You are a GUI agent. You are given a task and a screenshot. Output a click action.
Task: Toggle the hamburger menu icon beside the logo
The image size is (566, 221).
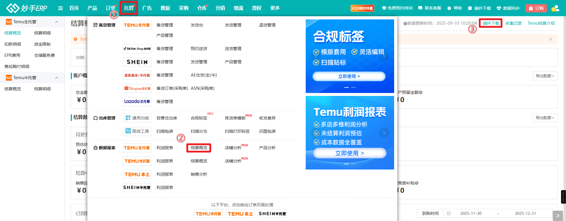tap(60, 8)
